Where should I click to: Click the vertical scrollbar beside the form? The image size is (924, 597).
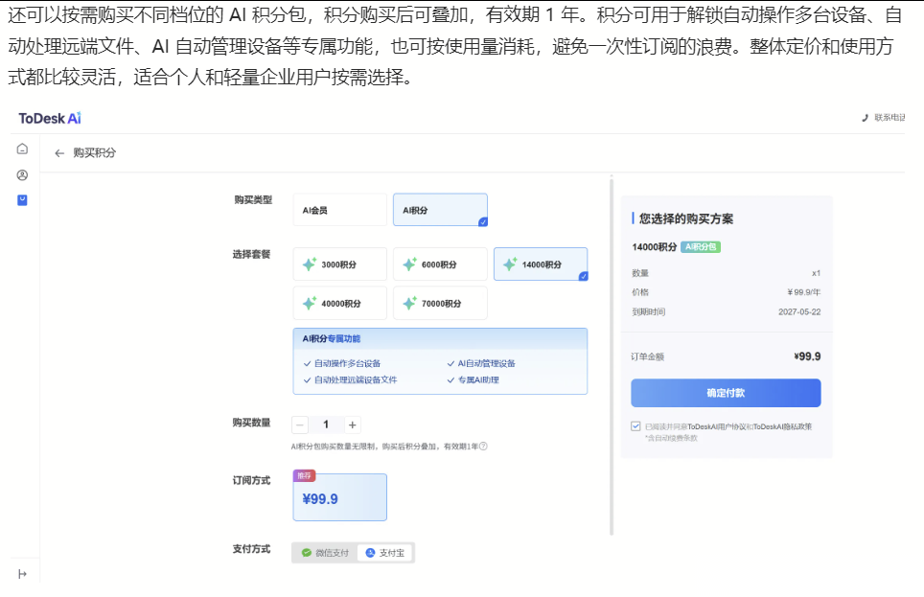pyautogui.click(x=612, y=356)
